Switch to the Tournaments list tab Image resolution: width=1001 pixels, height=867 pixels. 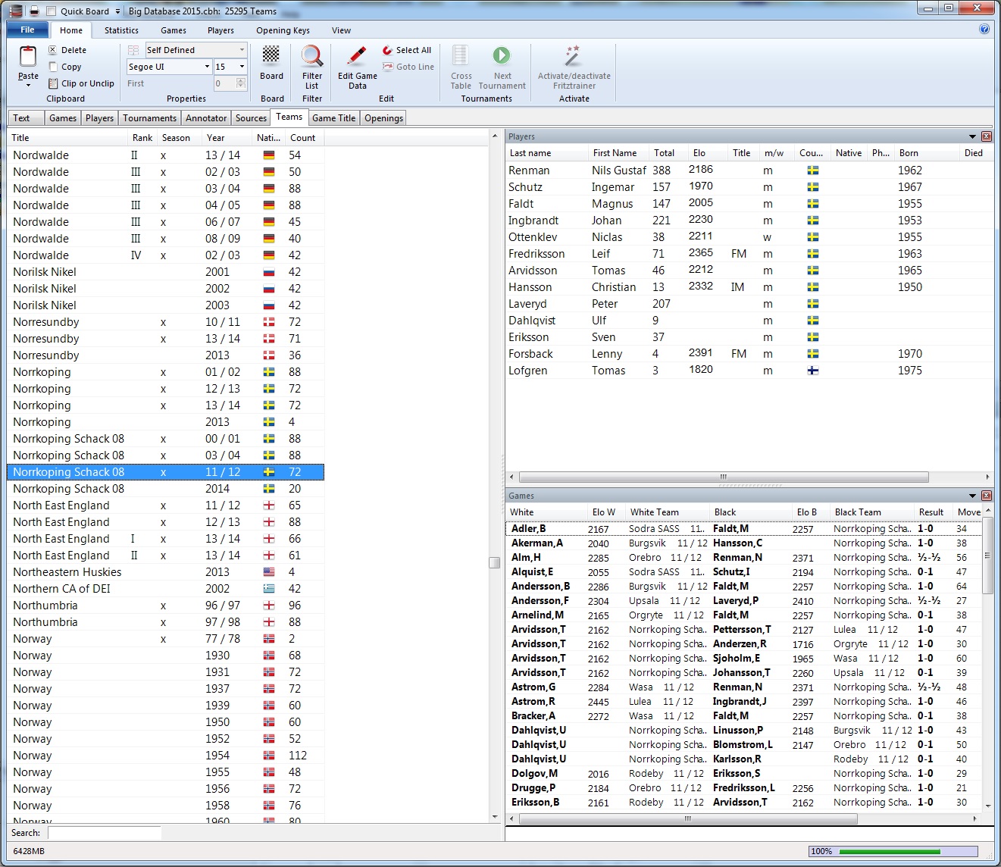(x=149, y=117)
